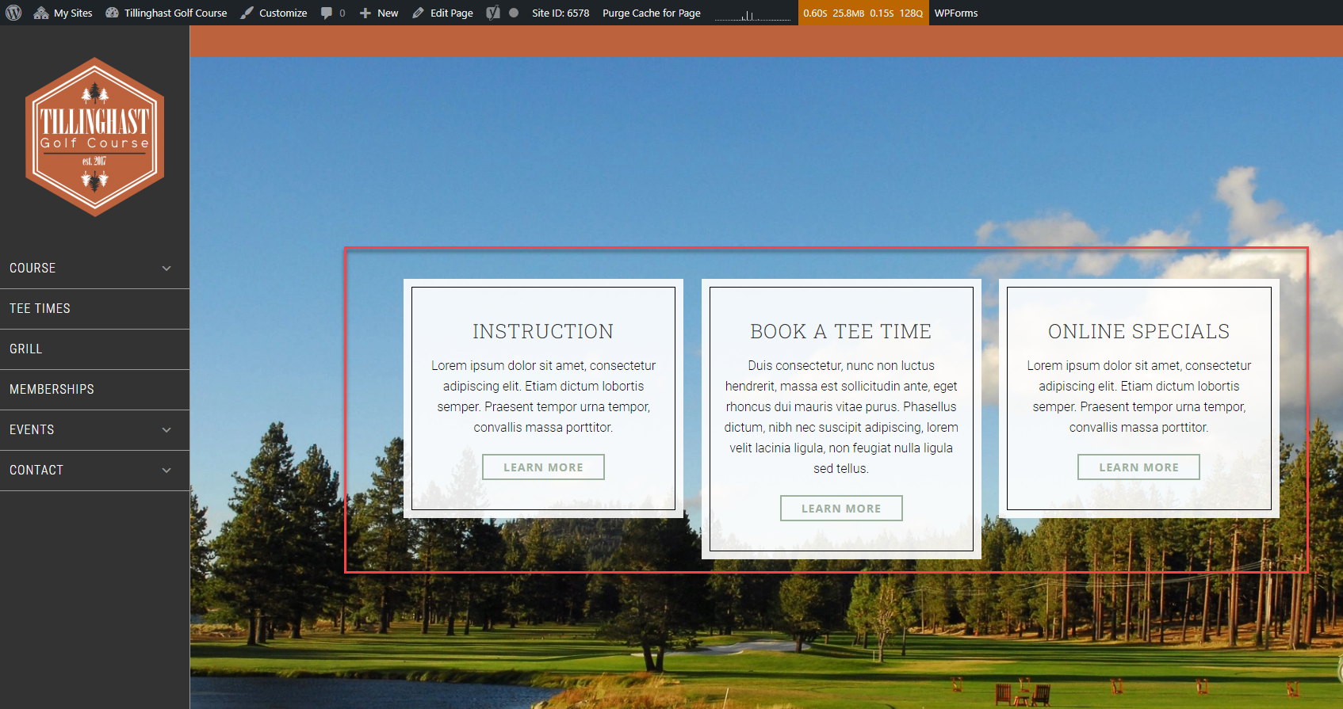This screenshot has height=709, width=1343.
Task: Open the WordPress logo menu
Action: coord(13,13)
